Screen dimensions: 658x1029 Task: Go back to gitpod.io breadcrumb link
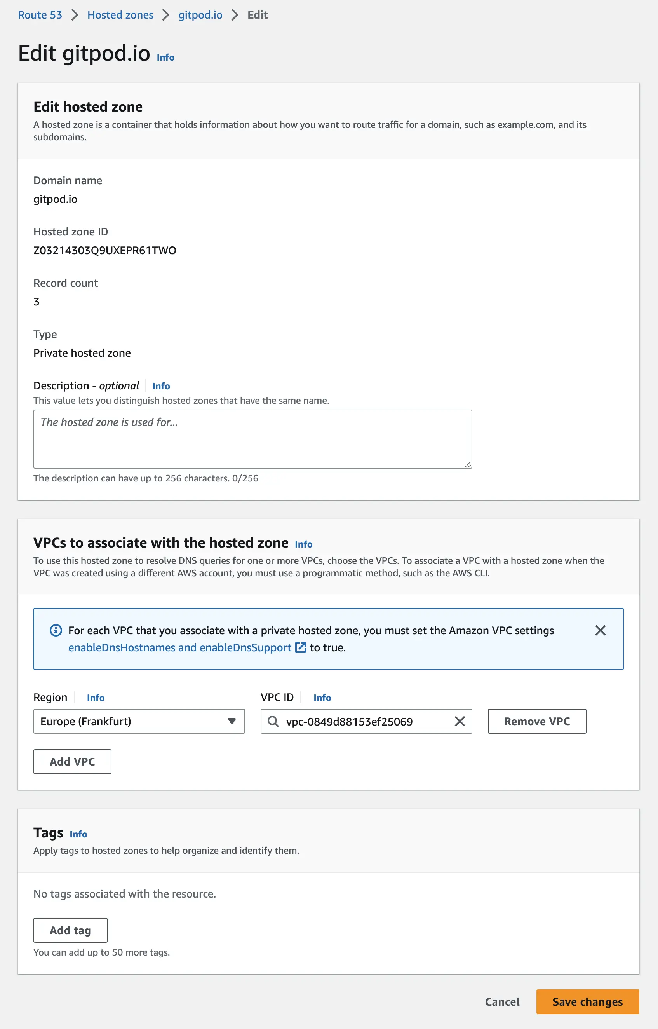pyautogui.click(x=200, y=15)
